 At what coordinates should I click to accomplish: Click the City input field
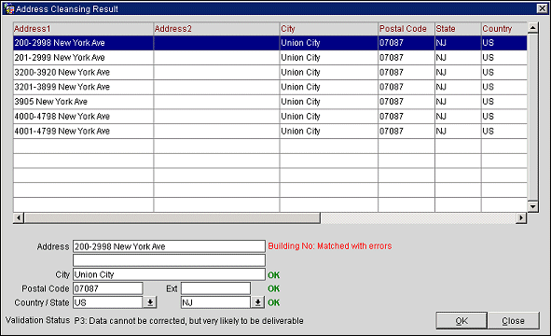tap(169, 274)
